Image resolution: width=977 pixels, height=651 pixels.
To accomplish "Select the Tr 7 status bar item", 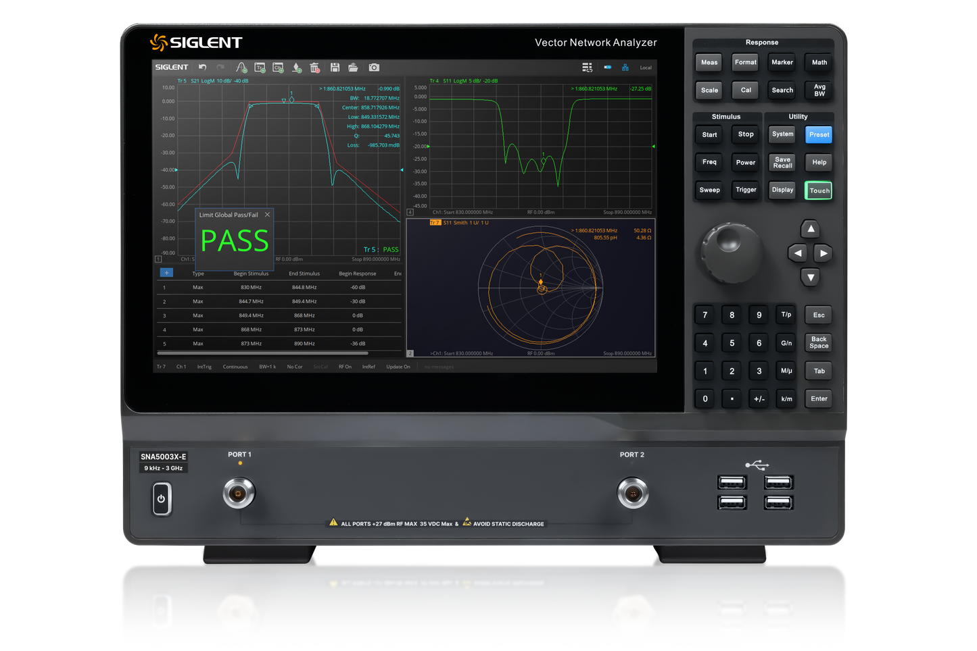I will tap(161, 367).
